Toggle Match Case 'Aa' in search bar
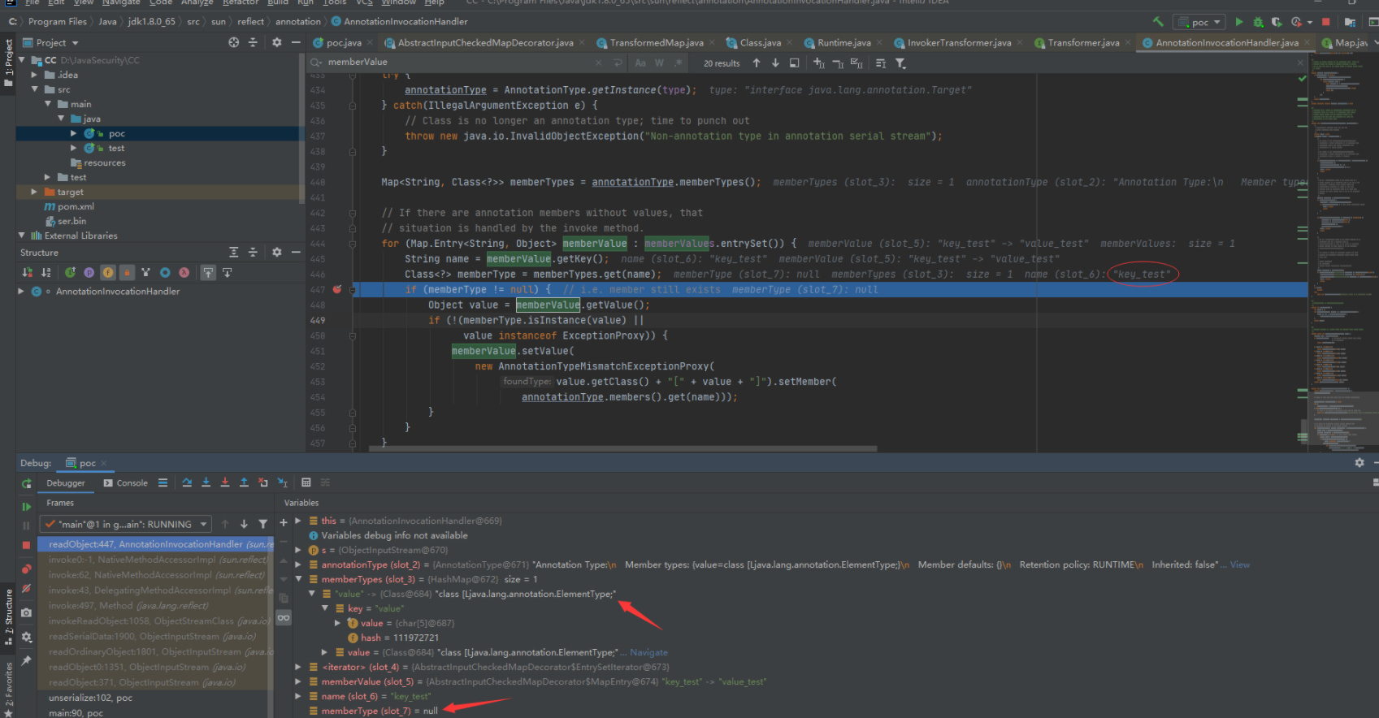1379x718 pixels. point(640,63)
